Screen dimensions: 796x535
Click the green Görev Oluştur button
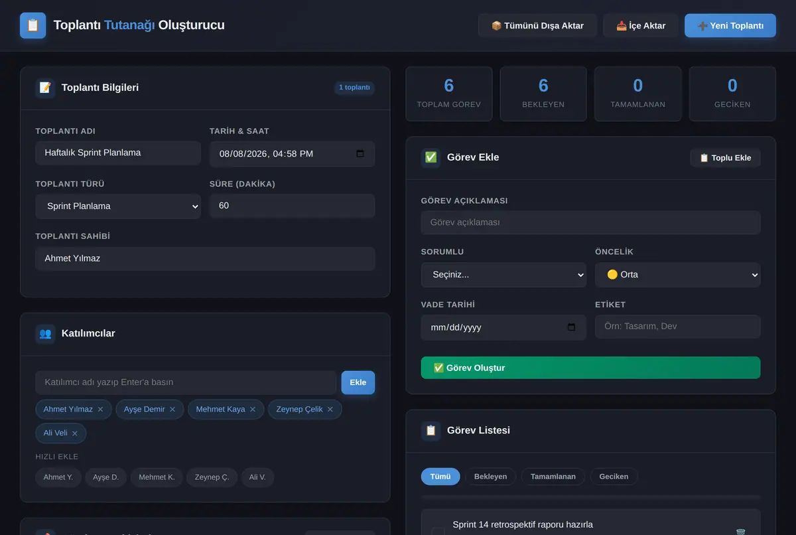click(x=591, y=368)
